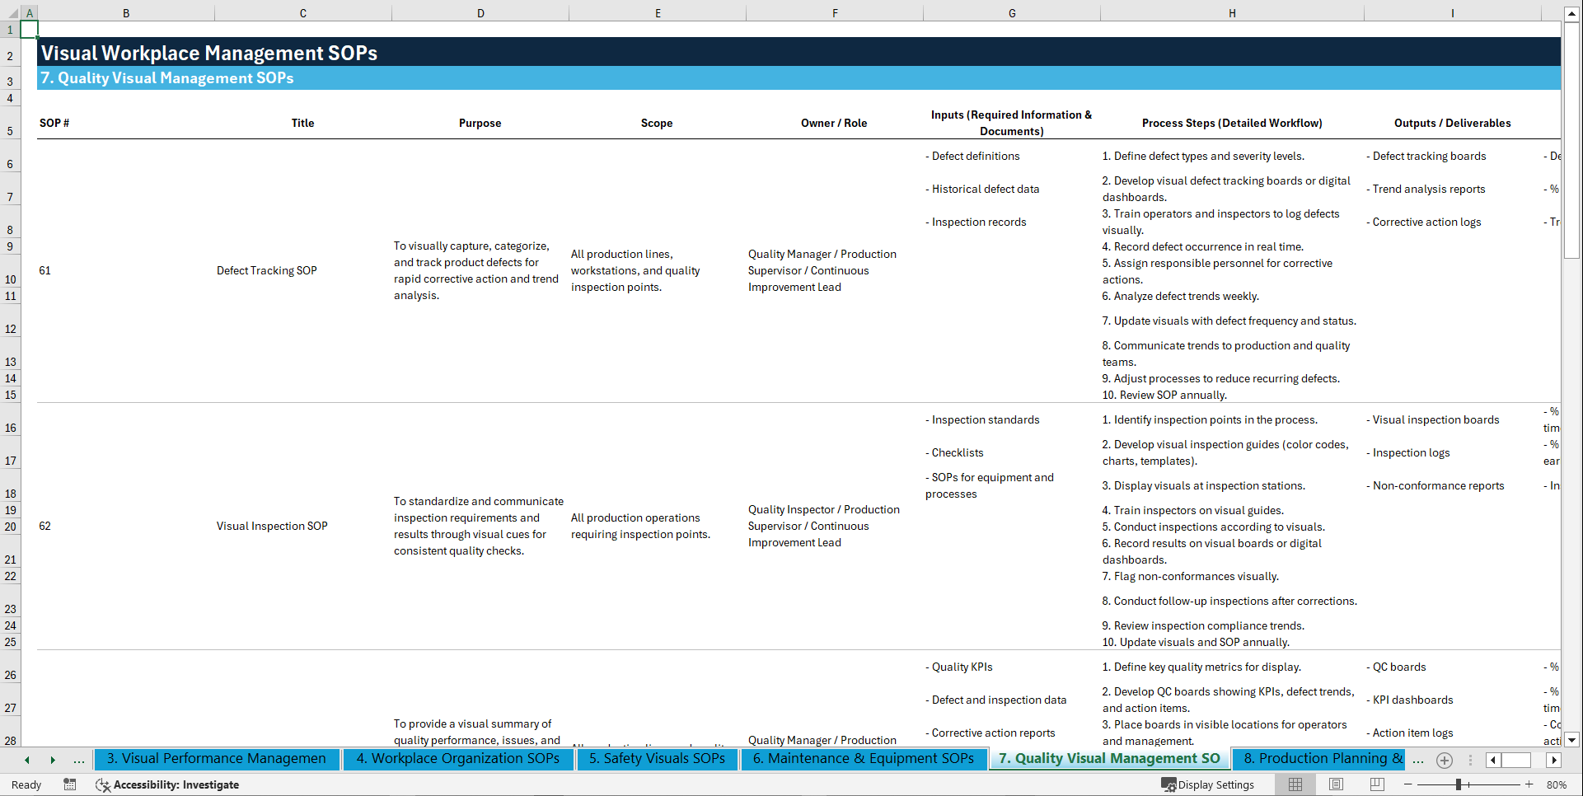1583x796 pixels.
Task: Select column D header
Action: tap(480, 12)
